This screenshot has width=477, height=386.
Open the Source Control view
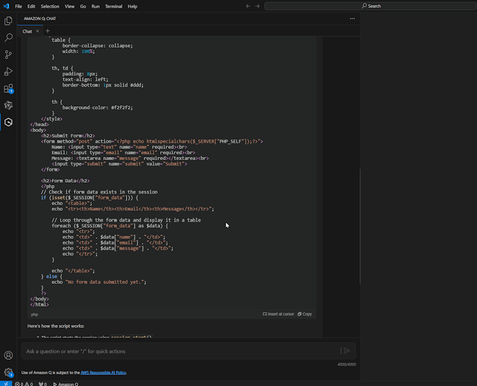[x=9, y=55]
